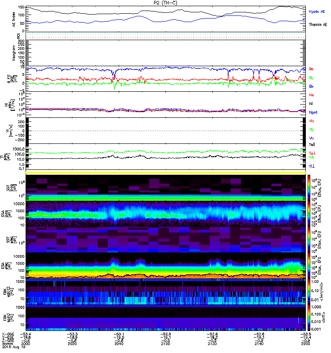Click the "Keogram" axis title
The height and width of the screenshot is (353, 331).
14,53
